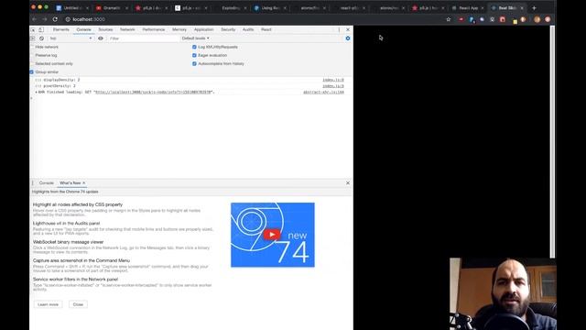Switch to the Sources tab
The width and height of the screenshot is (586, 330).
click(105, 29)
